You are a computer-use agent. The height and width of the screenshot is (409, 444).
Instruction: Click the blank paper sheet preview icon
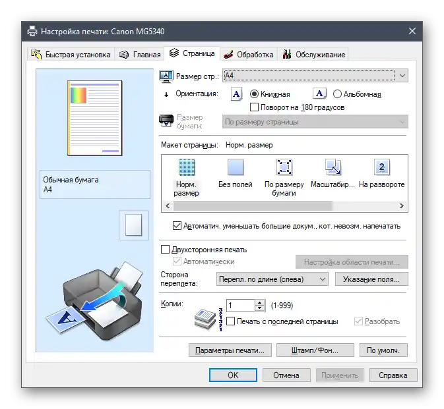134,225
